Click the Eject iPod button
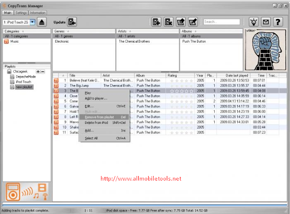 [42, 22]
